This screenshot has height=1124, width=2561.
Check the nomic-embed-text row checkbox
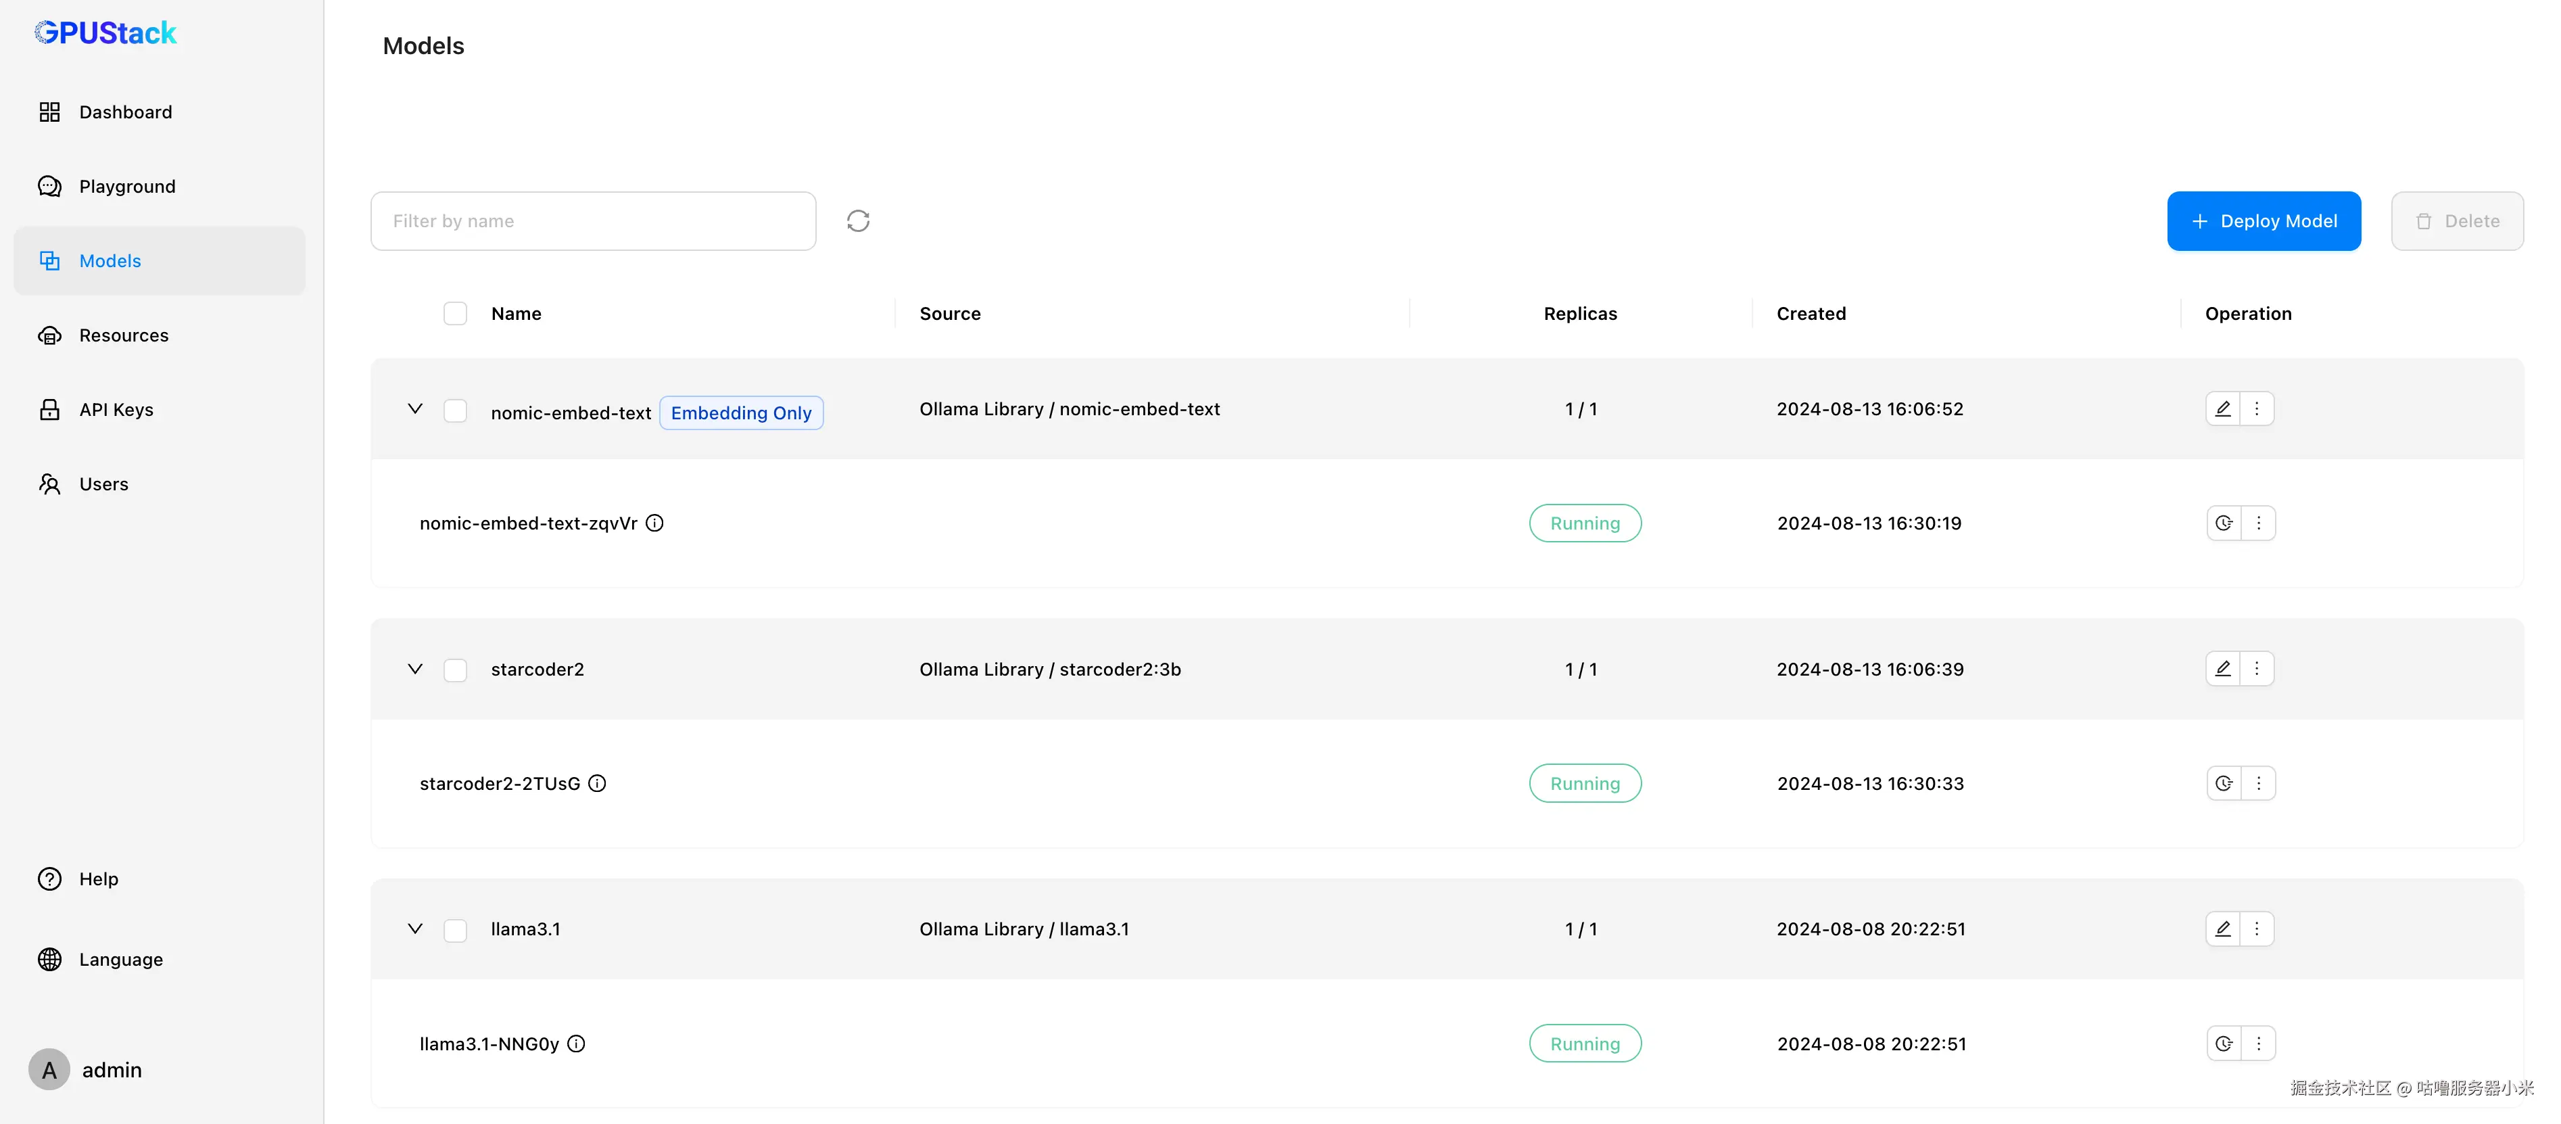click(455, 411)
